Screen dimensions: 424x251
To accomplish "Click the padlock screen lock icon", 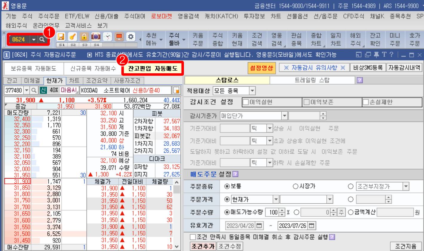I will pyautogui.click(x=84, y=37).
